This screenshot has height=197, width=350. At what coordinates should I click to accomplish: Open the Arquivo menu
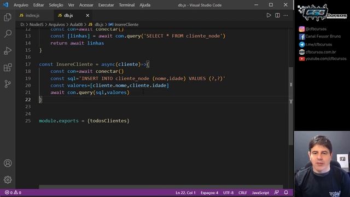[x=21, y=5]
